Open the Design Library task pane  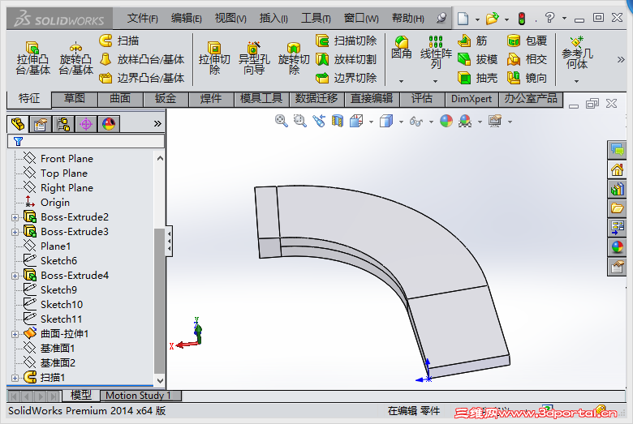(617, 189)
